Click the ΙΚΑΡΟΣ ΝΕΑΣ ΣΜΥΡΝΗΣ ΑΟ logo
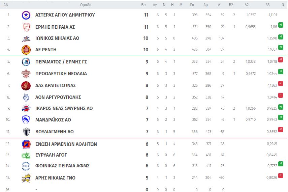Screen dimensions: 288x192 coord(26,108)
